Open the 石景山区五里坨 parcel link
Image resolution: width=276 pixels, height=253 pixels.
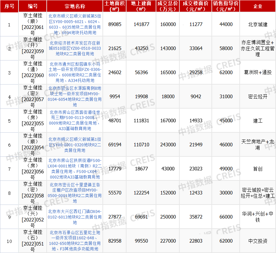[75, 241]
